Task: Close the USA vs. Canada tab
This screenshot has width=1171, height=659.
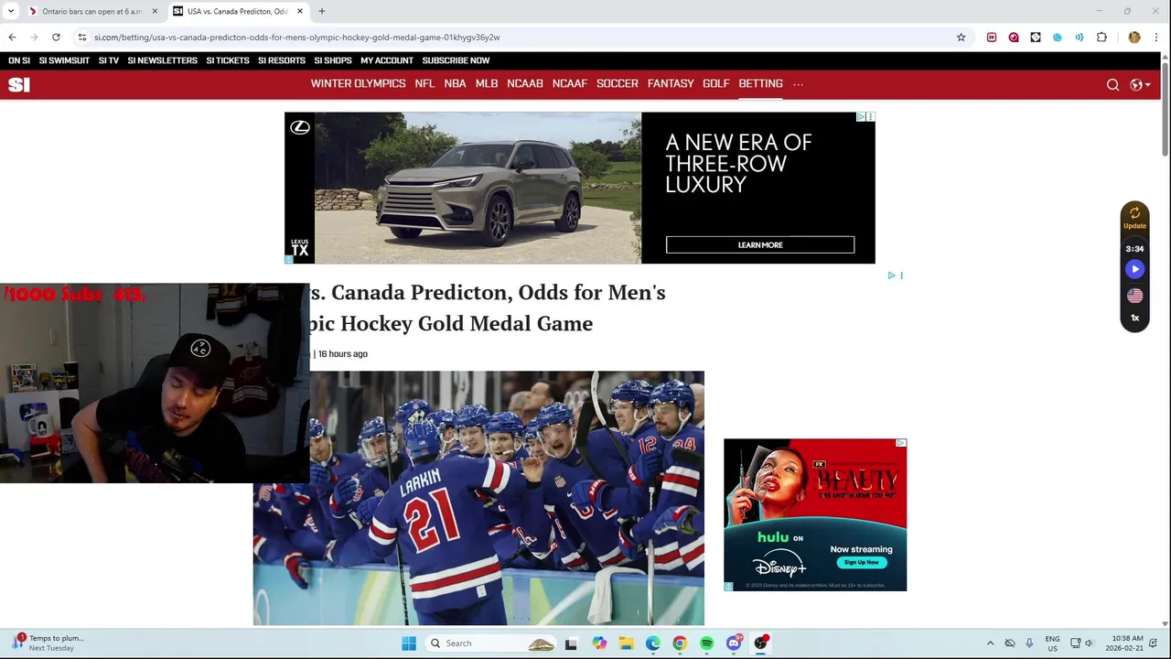Action: coord(299,11)
